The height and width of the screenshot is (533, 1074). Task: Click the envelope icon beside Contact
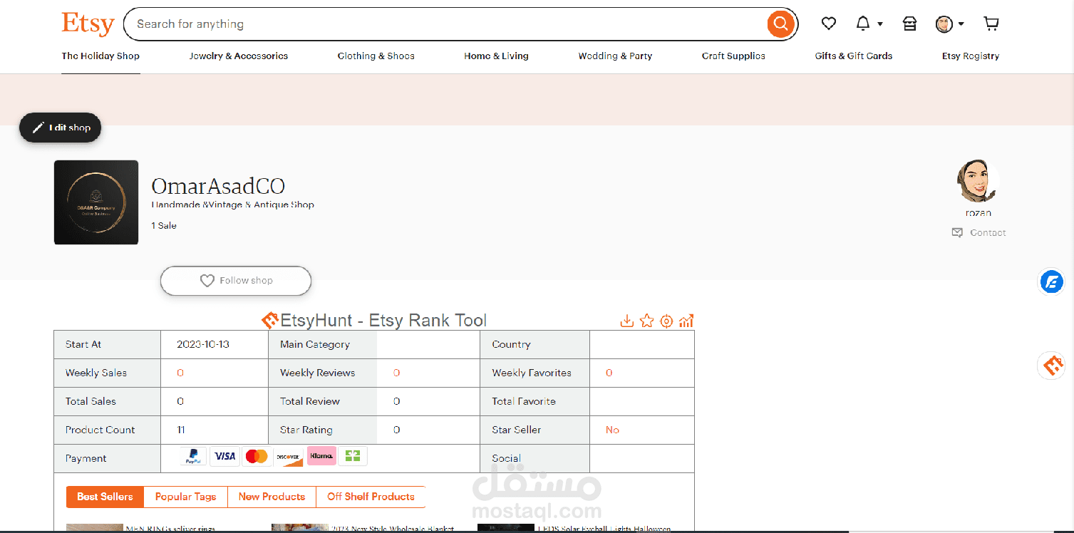coord(957,232)
